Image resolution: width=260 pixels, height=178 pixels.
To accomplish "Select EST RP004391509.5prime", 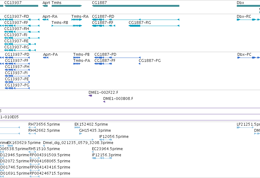I will pos(50,155).
